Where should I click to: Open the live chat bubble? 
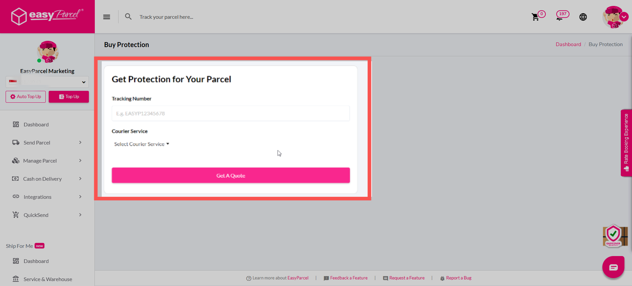(613, 267)
